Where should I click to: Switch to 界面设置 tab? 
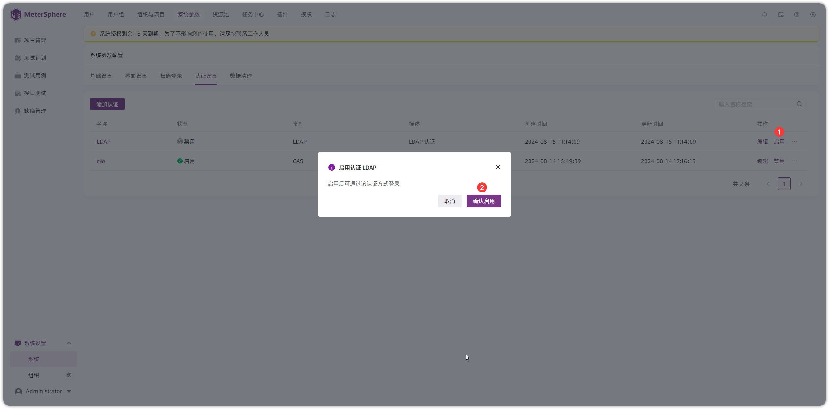(136, 76)
